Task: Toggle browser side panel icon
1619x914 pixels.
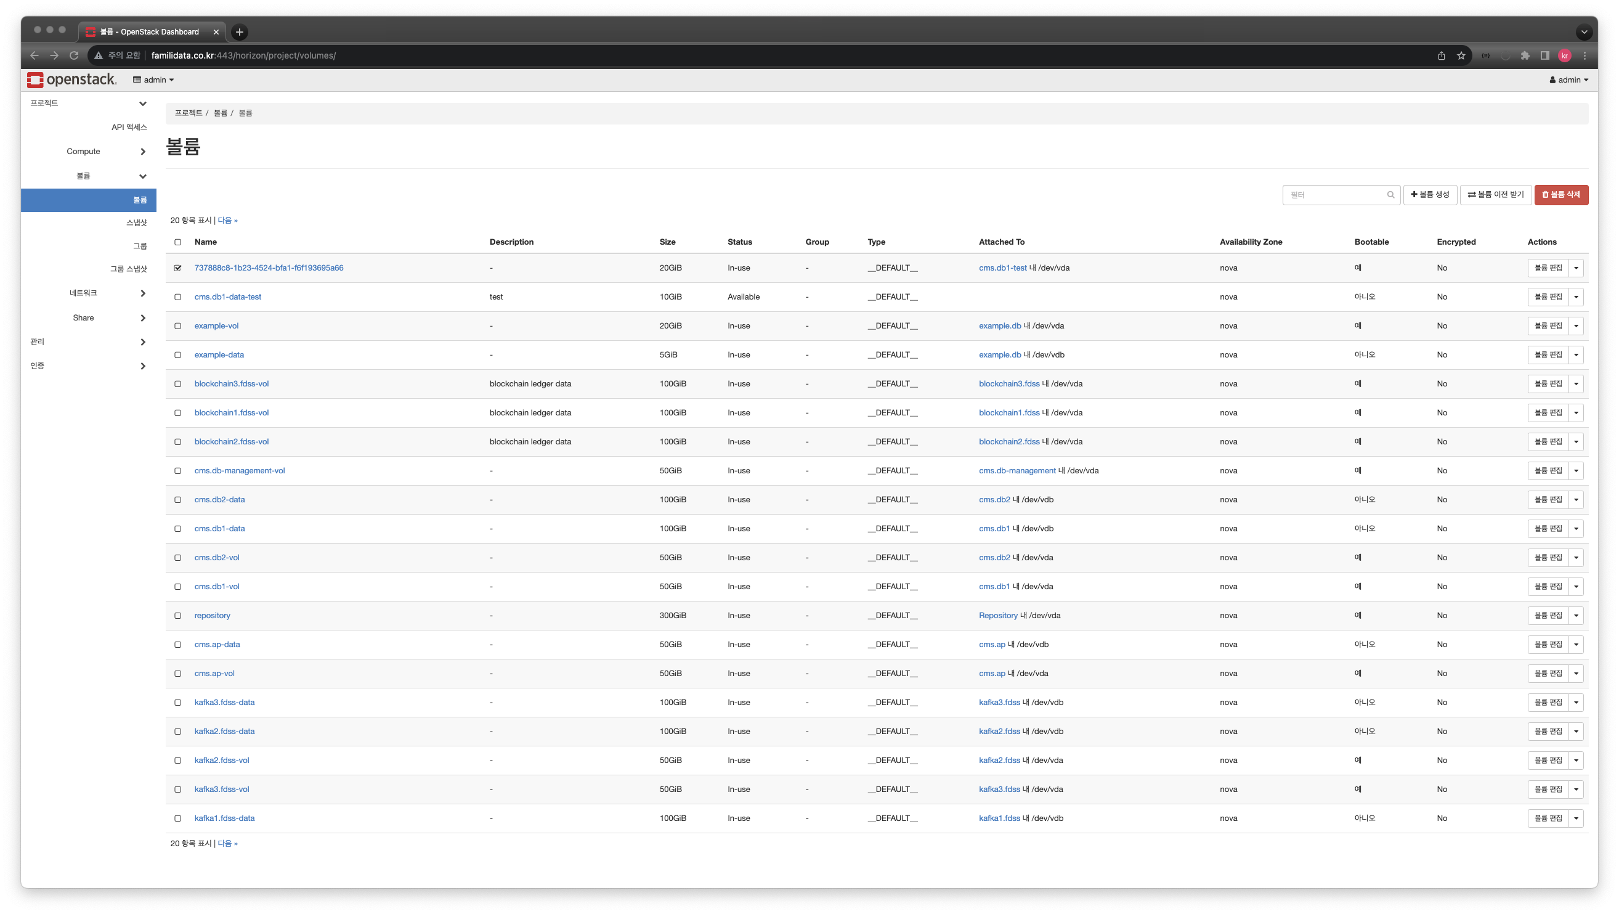Action: tap(1545, 55)
